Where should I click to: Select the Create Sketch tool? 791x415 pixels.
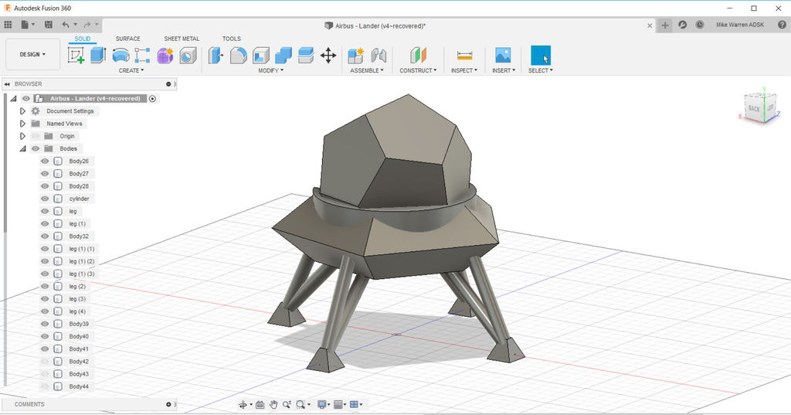(x=76, y=55)
